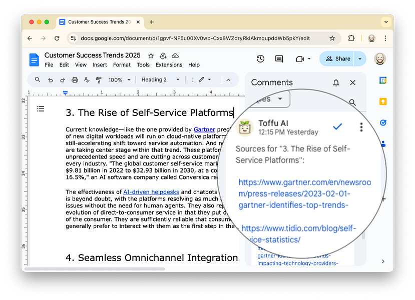The image size is (415, 300).
Task: Expand the Share options arrow
Action: (360, 58)
